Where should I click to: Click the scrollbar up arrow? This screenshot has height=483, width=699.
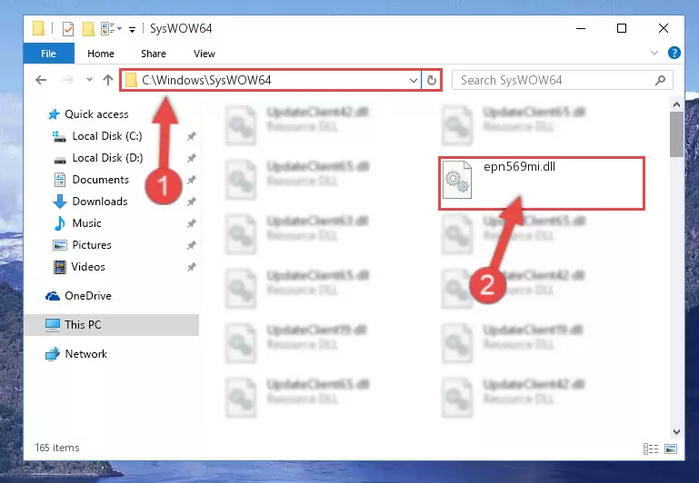point(676,105)
